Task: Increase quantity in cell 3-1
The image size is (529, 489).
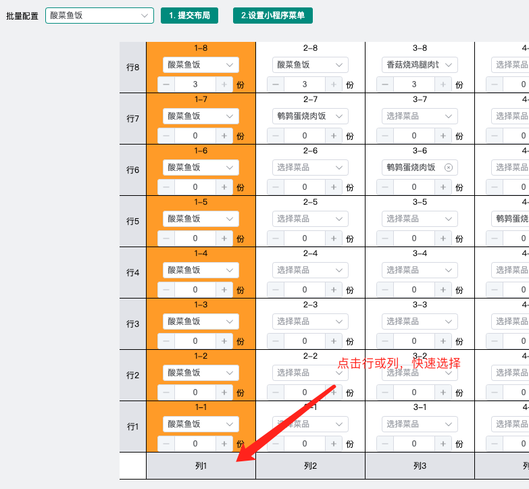Action: pyautogui.click(x=443, y=444)
